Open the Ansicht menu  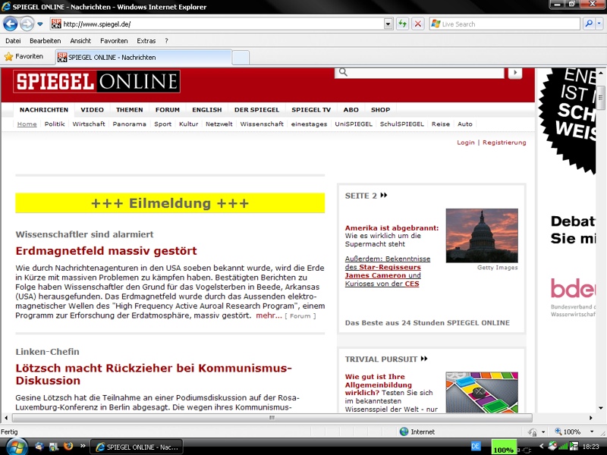point(80,41)
